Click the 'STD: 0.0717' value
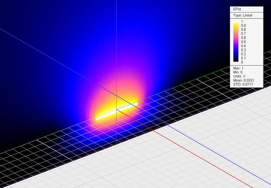The image size is (271, 188). [243, 84]
